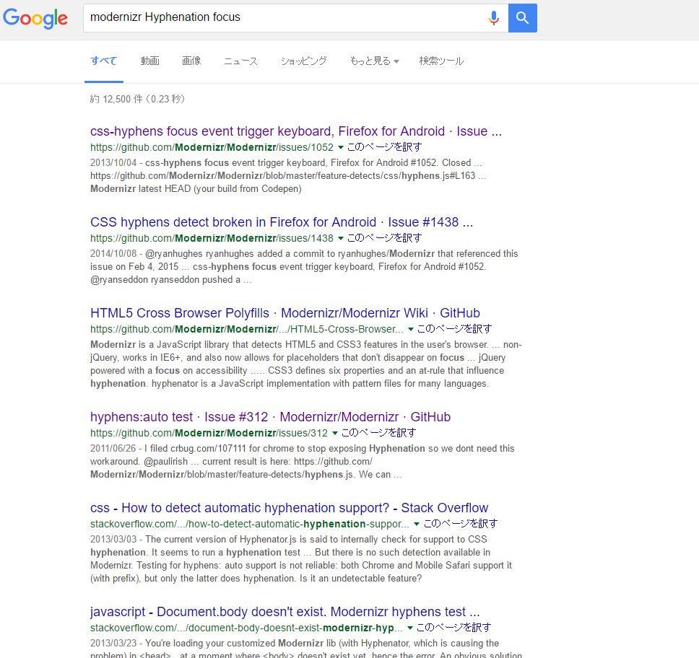Image resolution: width=699 pixels, height=658 pixels.
Task: Translate the issues/1438 result page
Action: [x=384, y=238]
